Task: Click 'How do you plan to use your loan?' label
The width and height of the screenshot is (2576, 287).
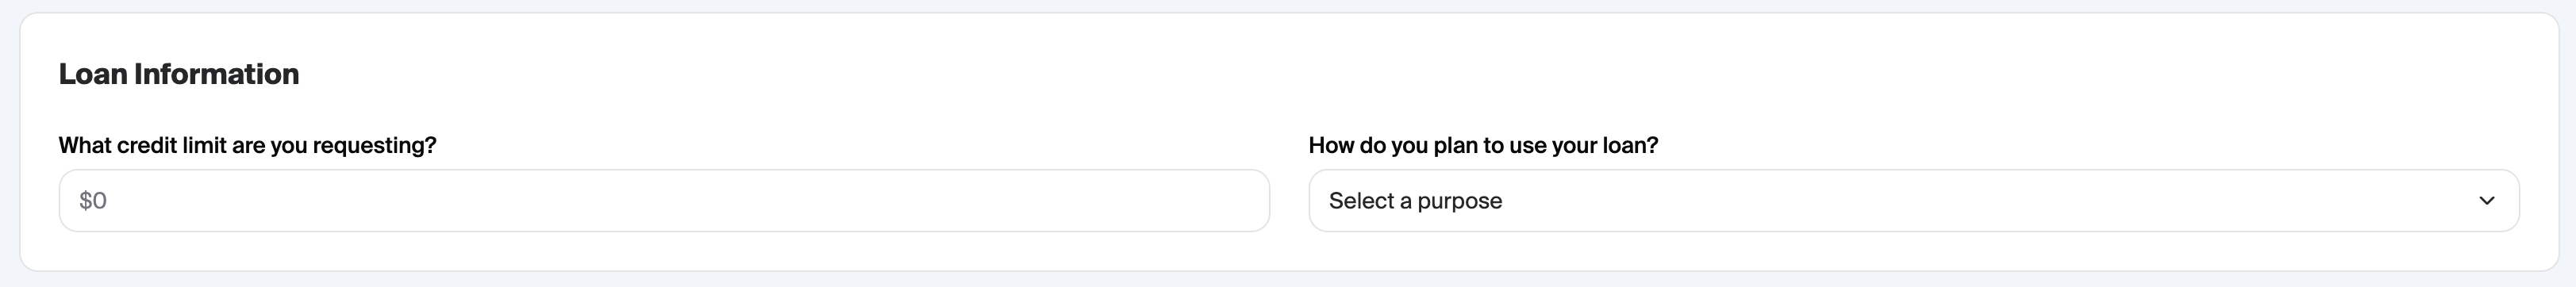Action: pos(1483,145)
